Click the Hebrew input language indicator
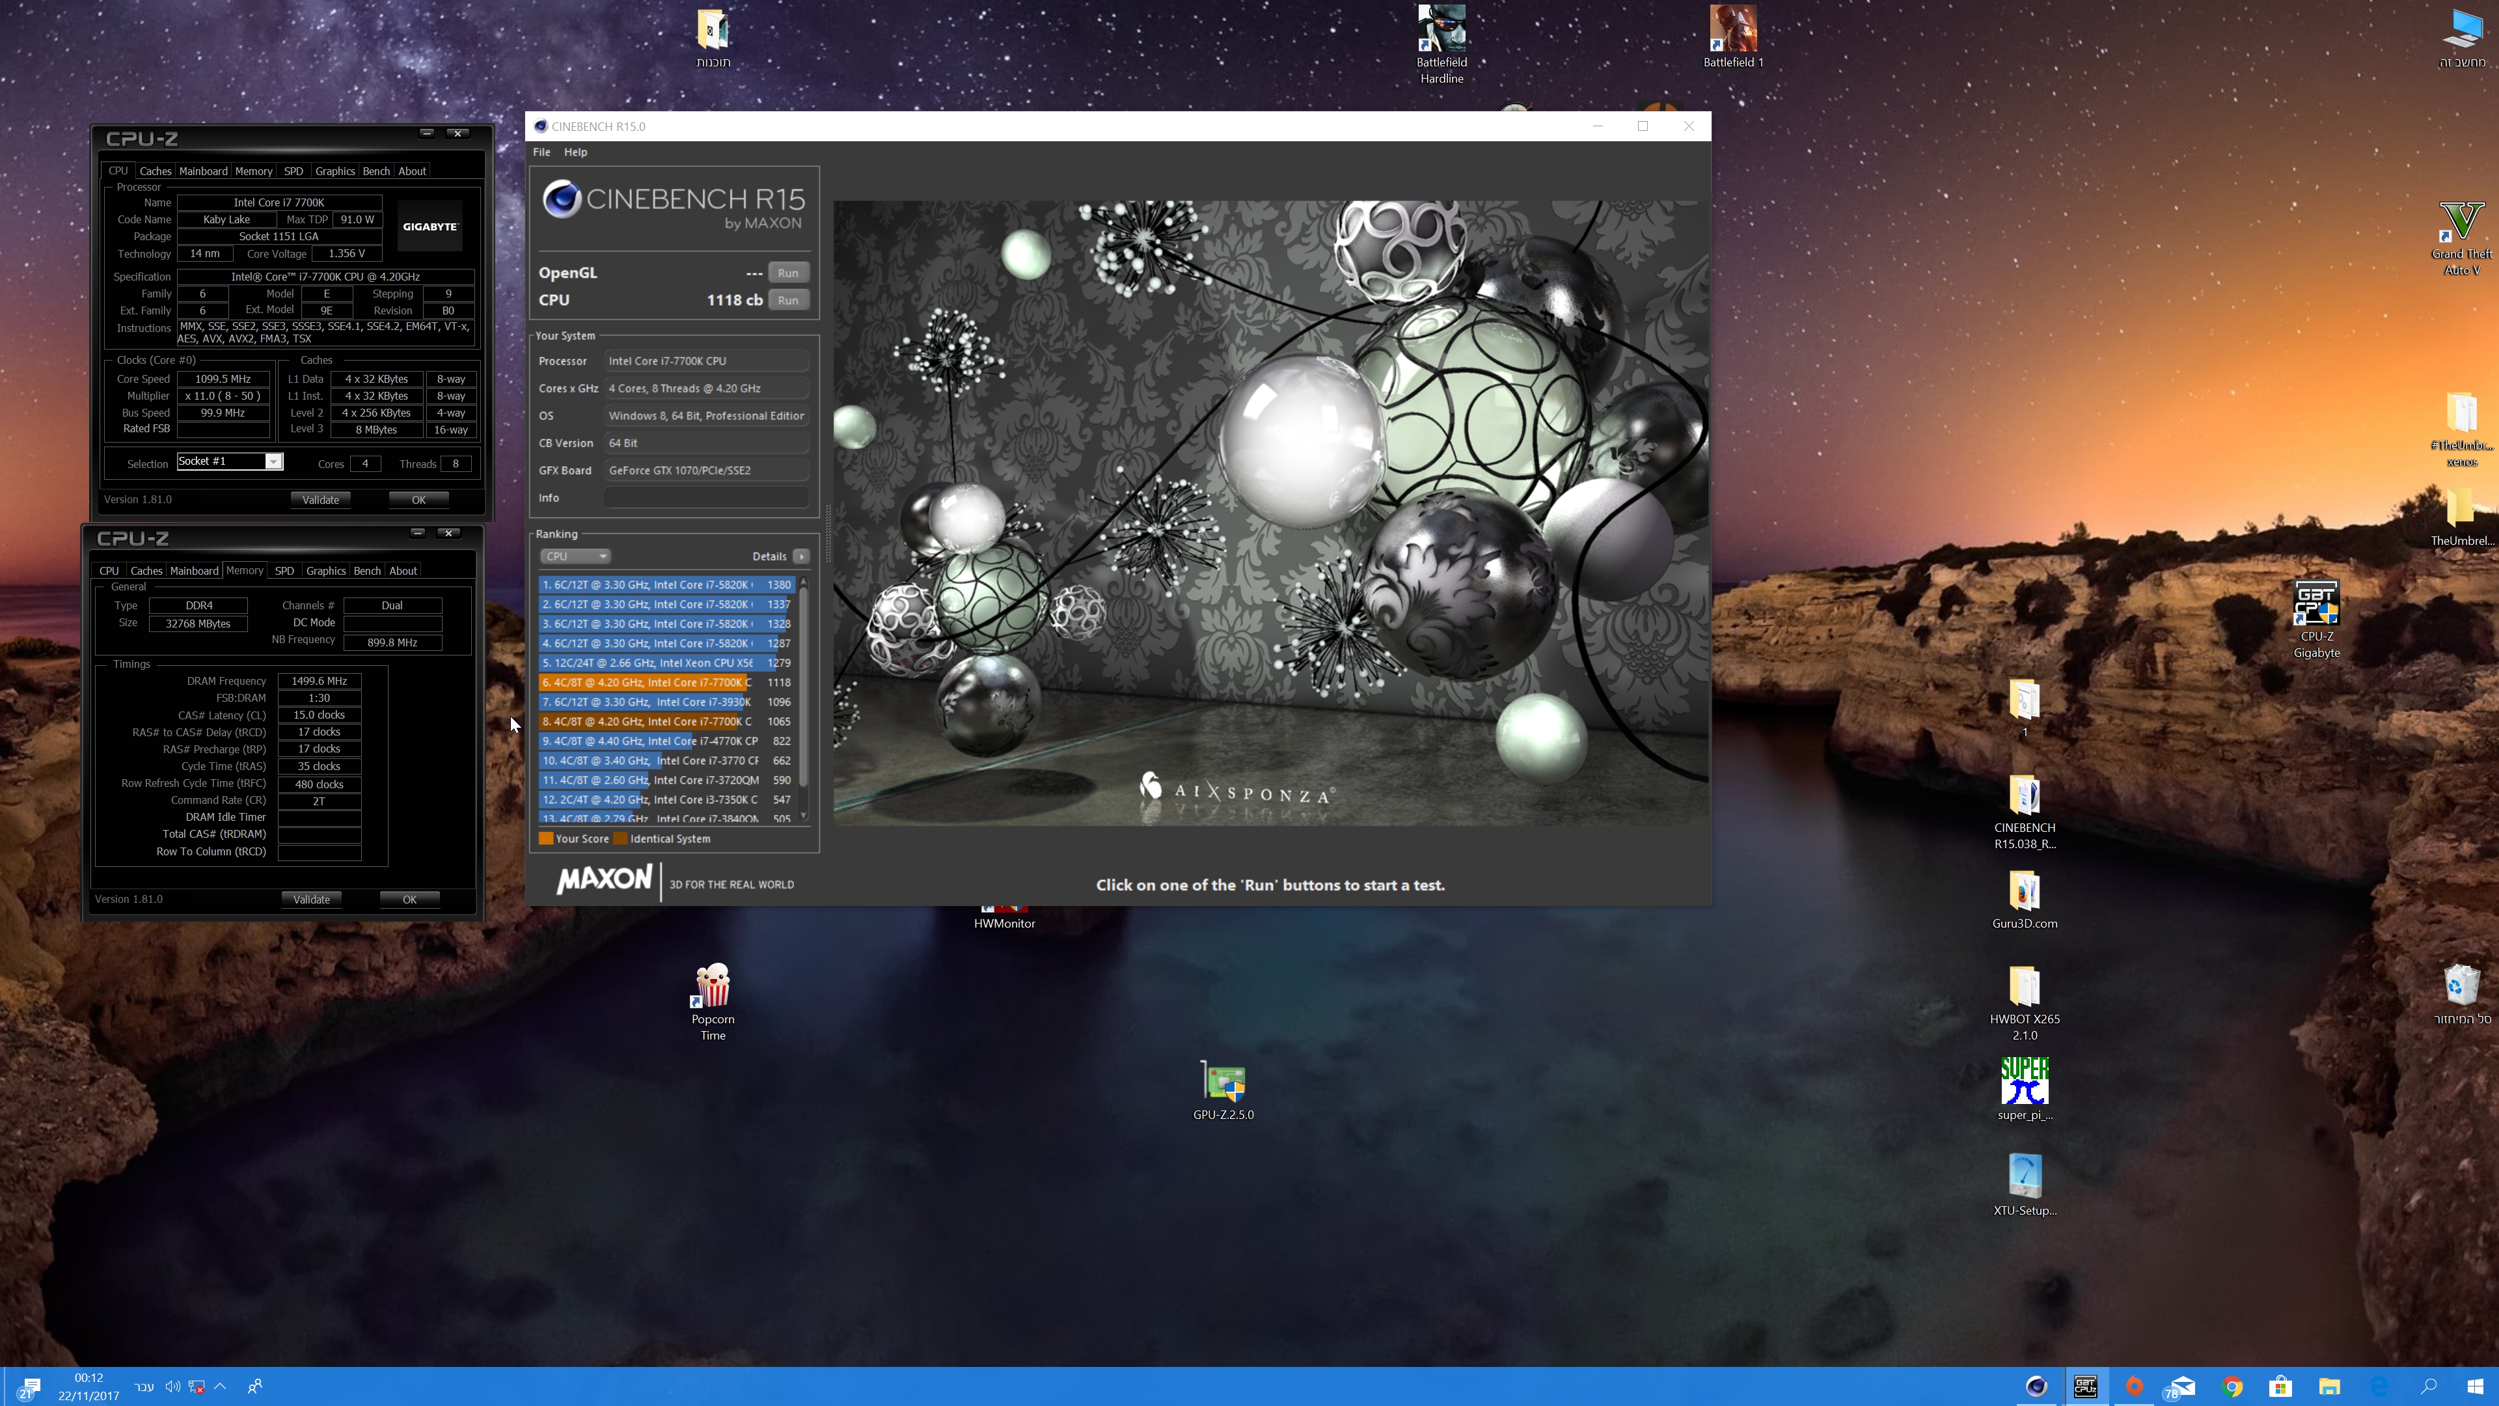The width and height of the screenshot is (2499, 1406). (144, 1386)
